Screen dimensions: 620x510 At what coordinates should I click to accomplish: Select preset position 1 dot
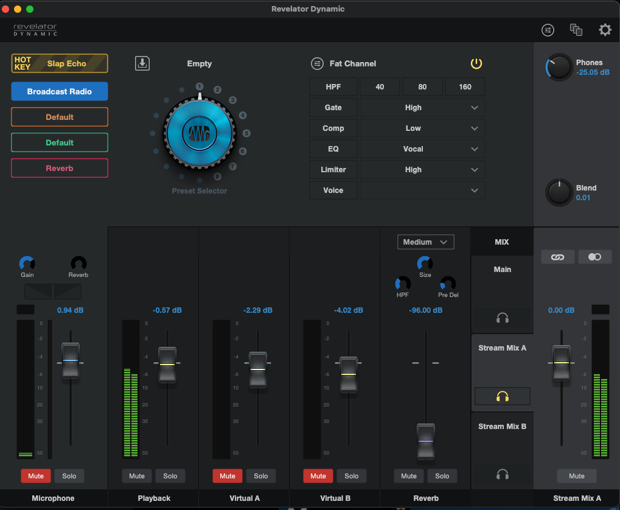[x=200, y=86]
